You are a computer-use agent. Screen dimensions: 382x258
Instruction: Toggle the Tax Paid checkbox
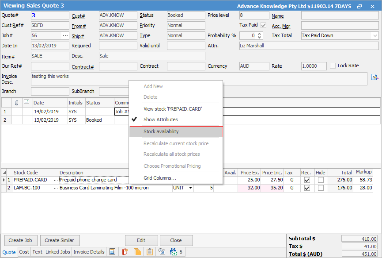click(264, 25)
